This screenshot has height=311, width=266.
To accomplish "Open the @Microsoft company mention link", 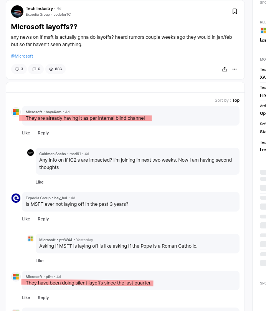I will [22, 56].
